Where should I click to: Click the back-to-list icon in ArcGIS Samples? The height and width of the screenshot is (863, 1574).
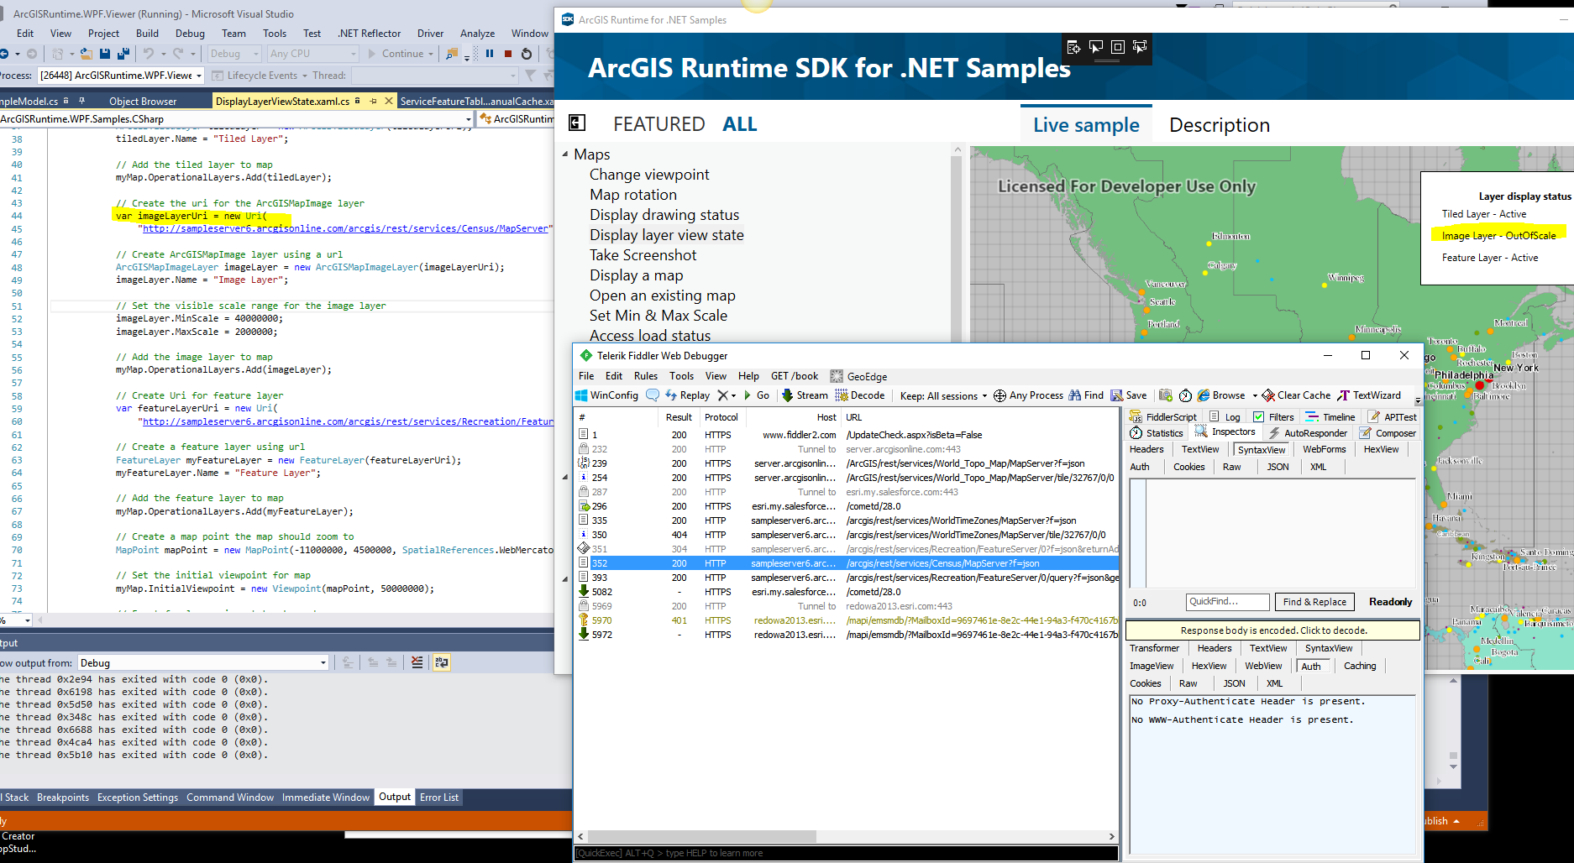tap(577, 123)
